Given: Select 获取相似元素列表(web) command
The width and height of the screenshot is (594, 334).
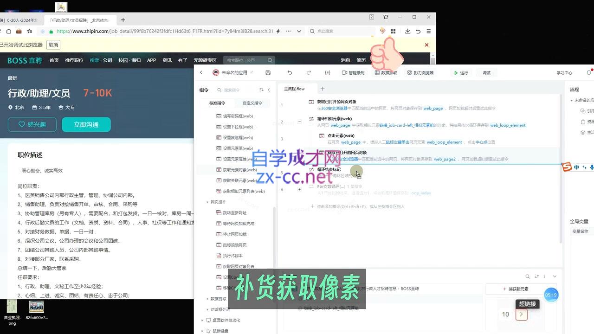Looking at the screenshot, I should (x=240, y=191).
